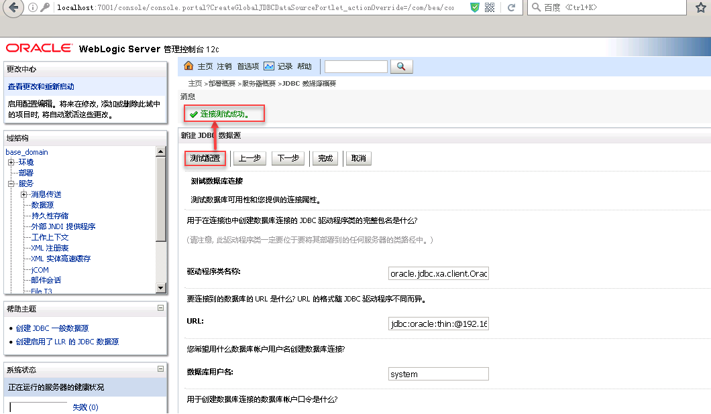Open the green shield security icon
The width and height of the screenshot is (711, 414).
(x=475, y=7)
